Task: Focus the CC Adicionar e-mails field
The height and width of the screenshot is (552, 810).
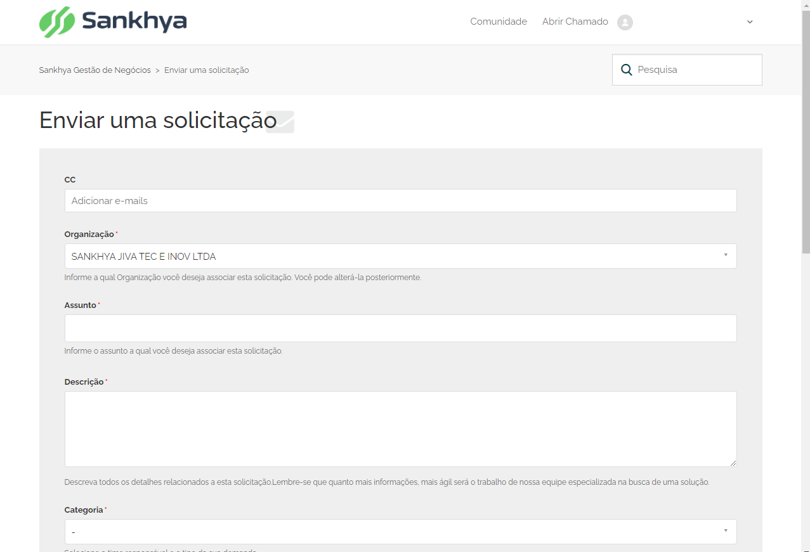Action: click(x=400, y=200)
